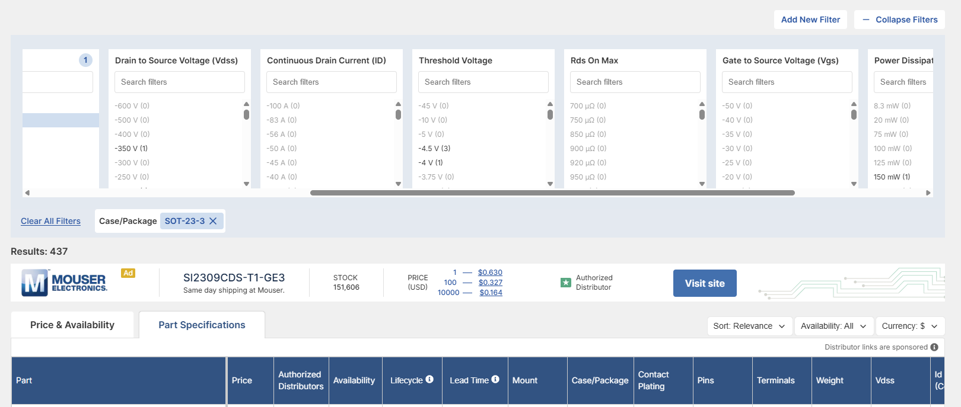Select the 150 mW power option
The height and width of the screenshot is (407, 961).
892,177
